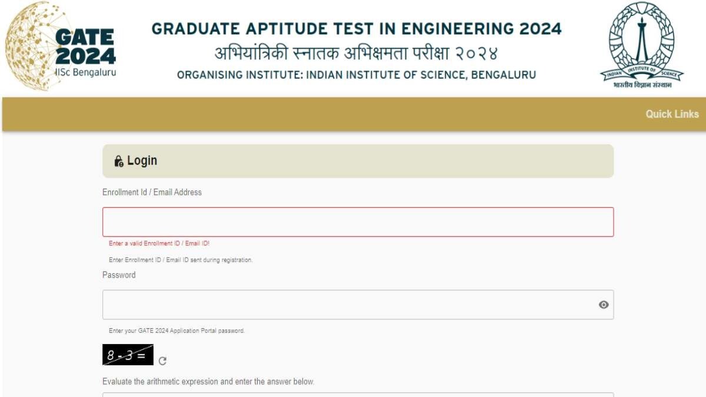Toggle password visibility with the eye icon
The image size is (706, 397).
tap(604, 305)
